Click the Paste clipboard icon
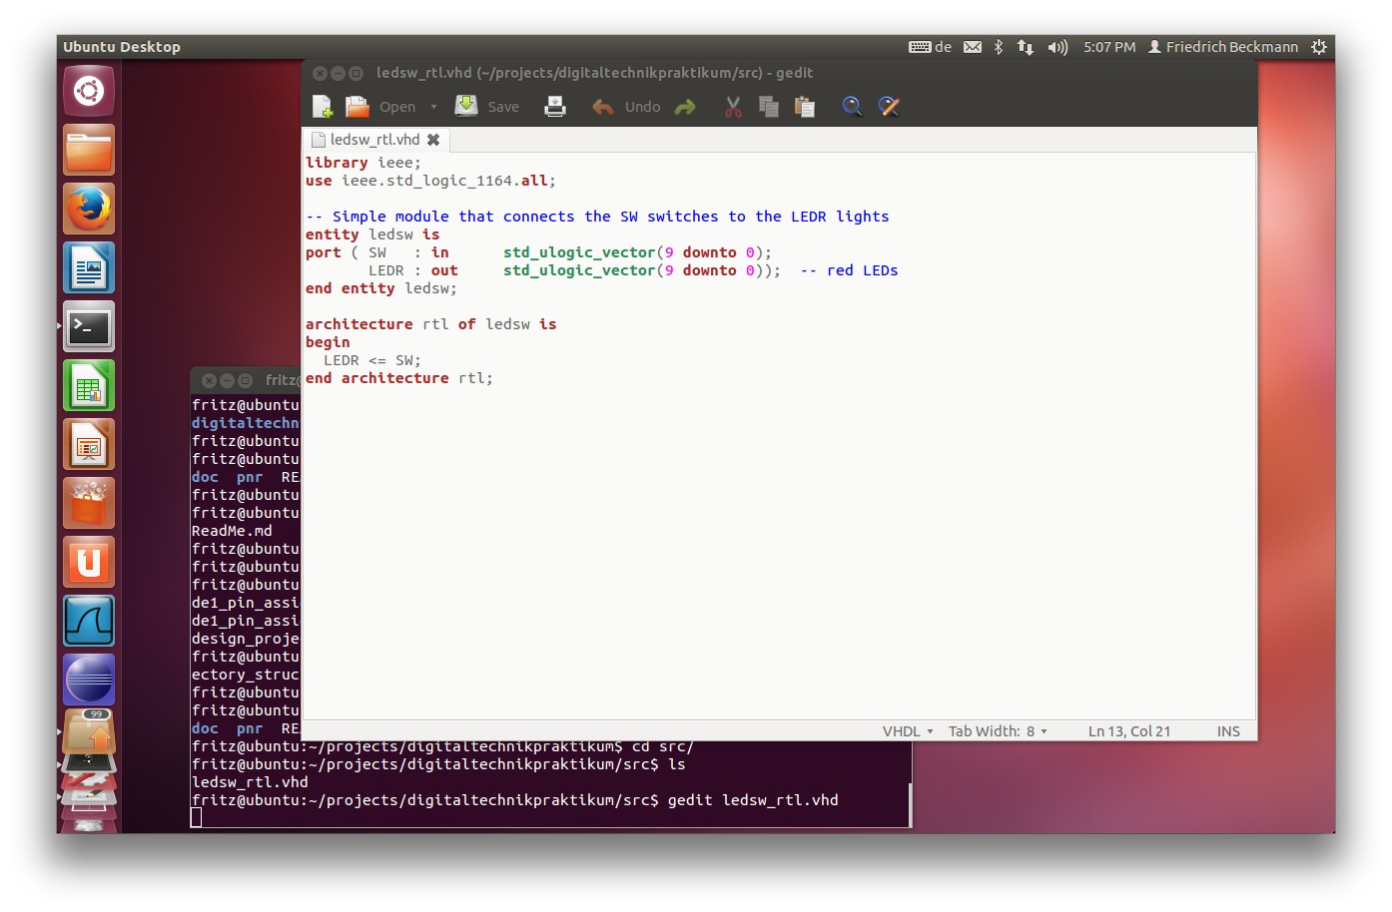This screenshot has height=912, width=1392. pos(804,107)
